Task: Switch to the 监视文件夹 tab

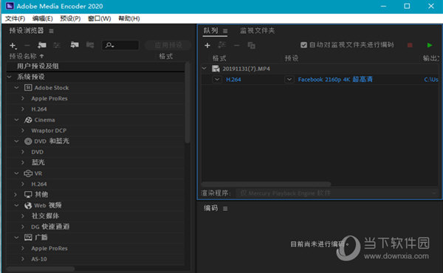Action: [258, 30]
